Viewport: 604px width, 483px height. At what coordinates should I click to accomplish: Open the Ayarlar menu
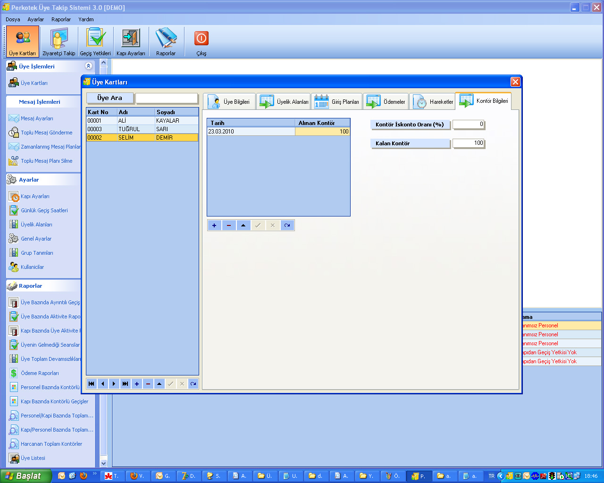tap(35, 19)
